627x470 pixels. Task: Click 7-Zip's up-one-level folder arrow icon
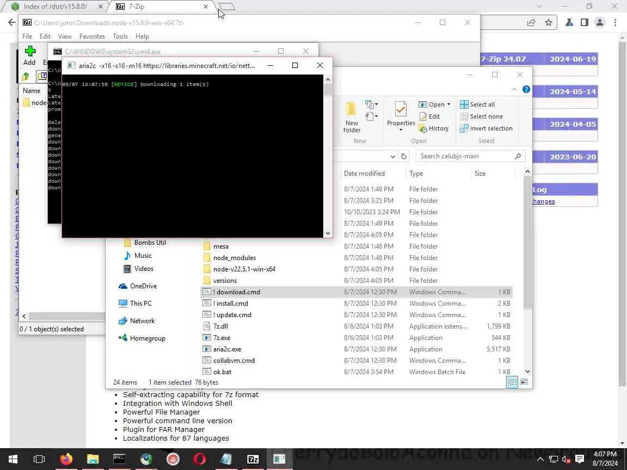point(26,76)
